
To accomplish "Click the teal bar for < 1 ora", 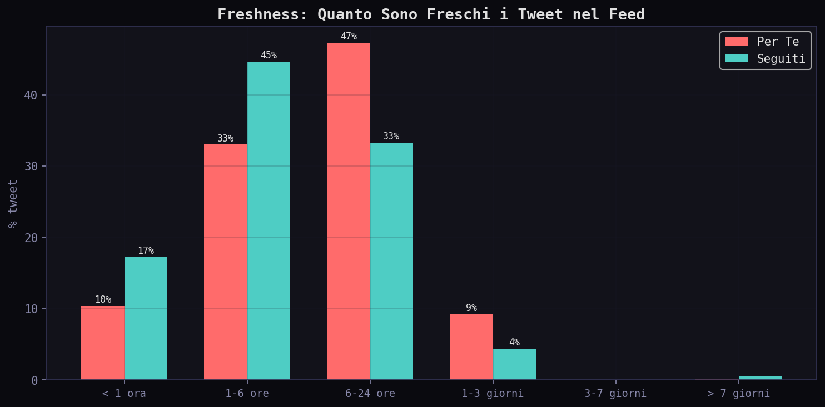I will point(146,318).
